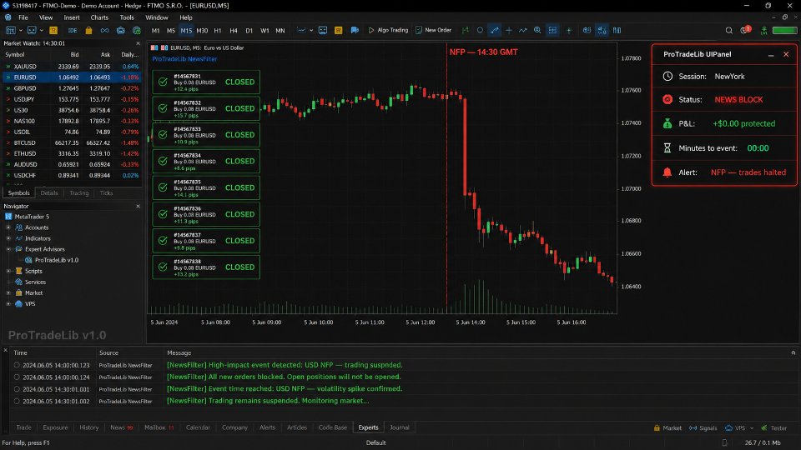Open the Charts menu

coord(99,17)
